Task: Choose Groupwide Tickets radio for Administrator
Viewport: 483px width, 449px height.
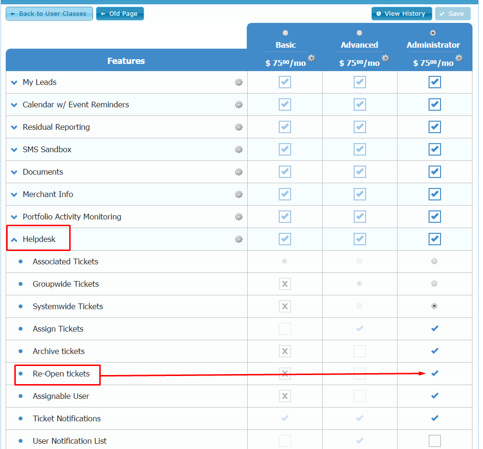Action: click(x=434, y=283)
